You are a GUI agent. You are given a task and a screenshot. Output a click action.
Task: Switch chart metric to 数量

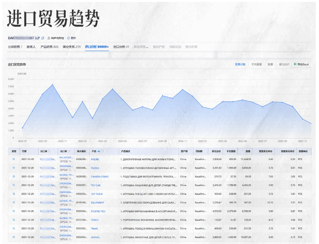pos(270,64)
